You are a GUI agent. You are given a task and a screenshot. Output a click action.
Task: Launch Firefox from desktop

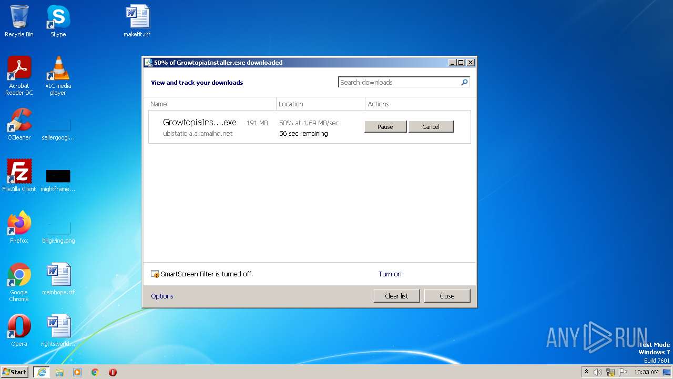[19, 227]
